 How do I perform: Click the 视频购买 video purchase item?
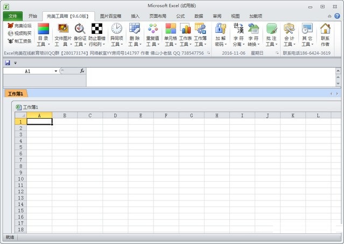point(19,33)
